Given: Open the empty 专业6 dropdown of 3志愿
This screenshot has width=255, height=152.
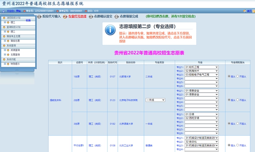Looking at the screenshot, I should (201, 133).
